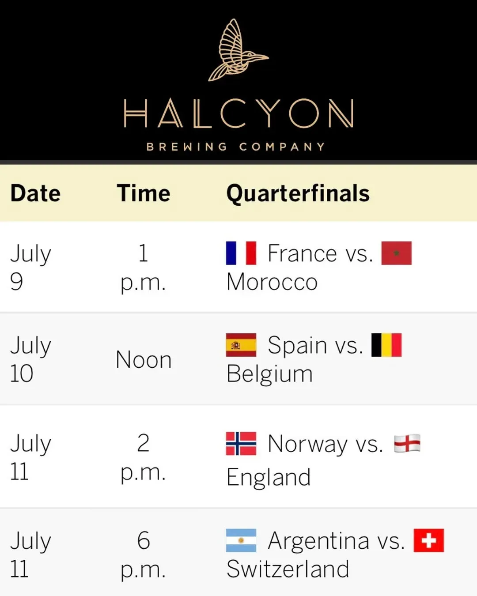Screen dimensions: 477x596
Task: Click the Morocco team name text
Action: click(x=272, y=282)
